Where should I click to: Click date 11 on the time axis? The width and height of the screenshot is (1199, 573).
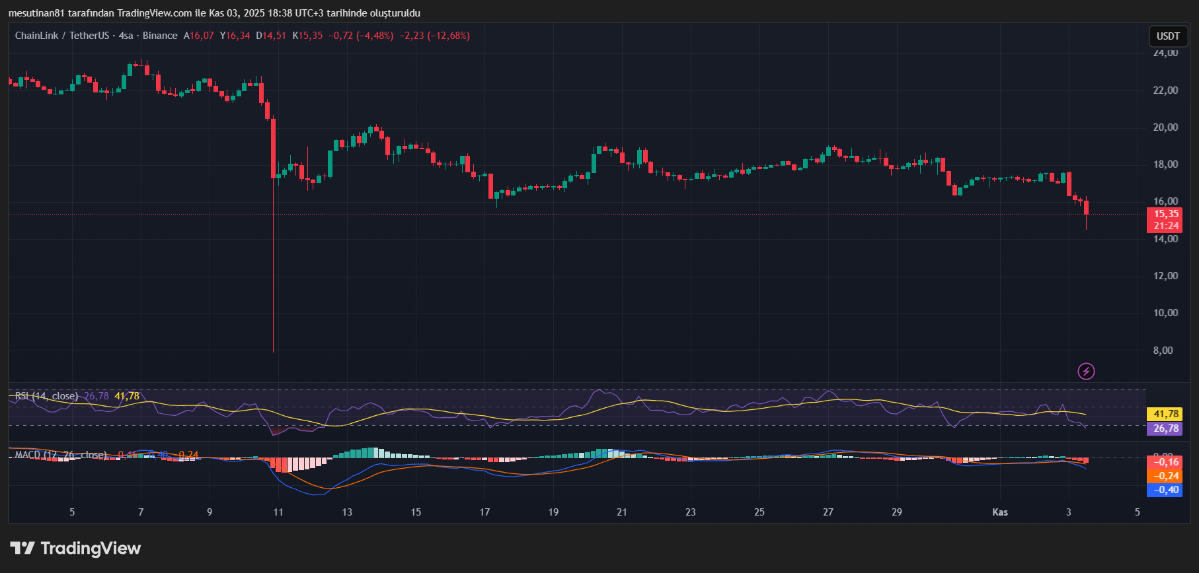click(x=278, y=512)
